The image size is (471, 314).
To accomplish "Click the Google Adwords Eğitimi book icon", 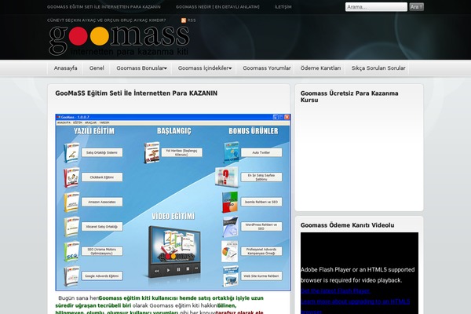I will (71, 276).
